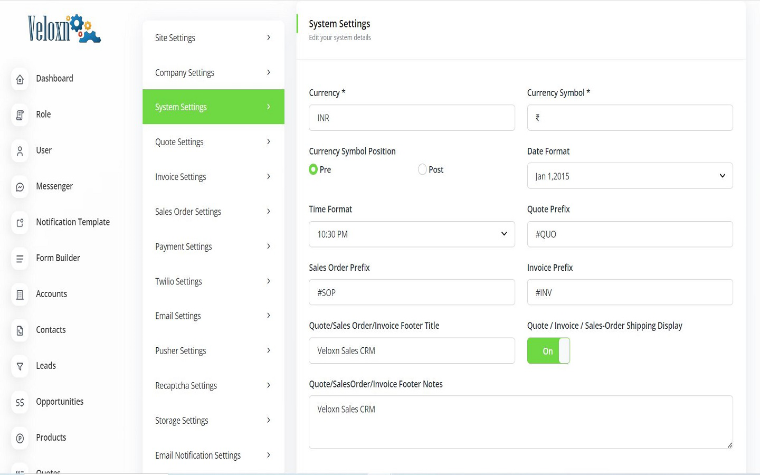Click the Dashboard home icon
Image resolution: width=760 pixels, height=475 pixels.
pos(20,79)
